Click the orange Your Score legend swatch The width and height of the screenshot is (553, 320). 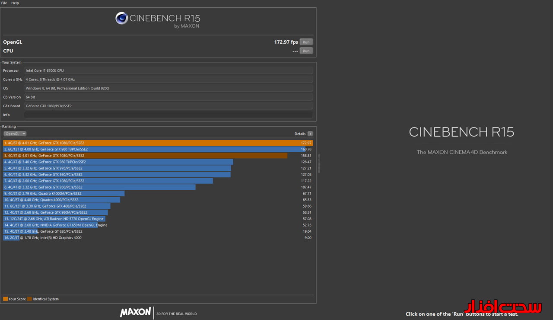[x=6, y=299]
